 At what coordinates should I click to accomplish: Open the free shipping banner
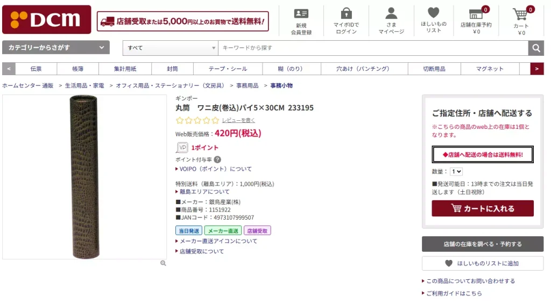click(x=183, y=21)
